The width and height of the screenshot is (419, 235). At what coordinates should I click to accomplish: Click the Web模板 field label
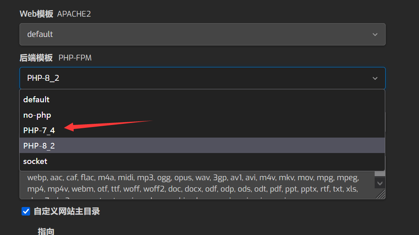tap(36, 14)
